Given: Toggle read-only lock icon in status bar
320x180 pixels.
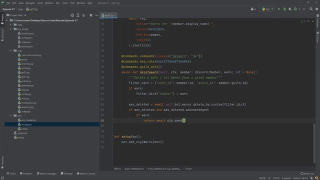Looking at the screenshot, I should click(x=311, y=178).
